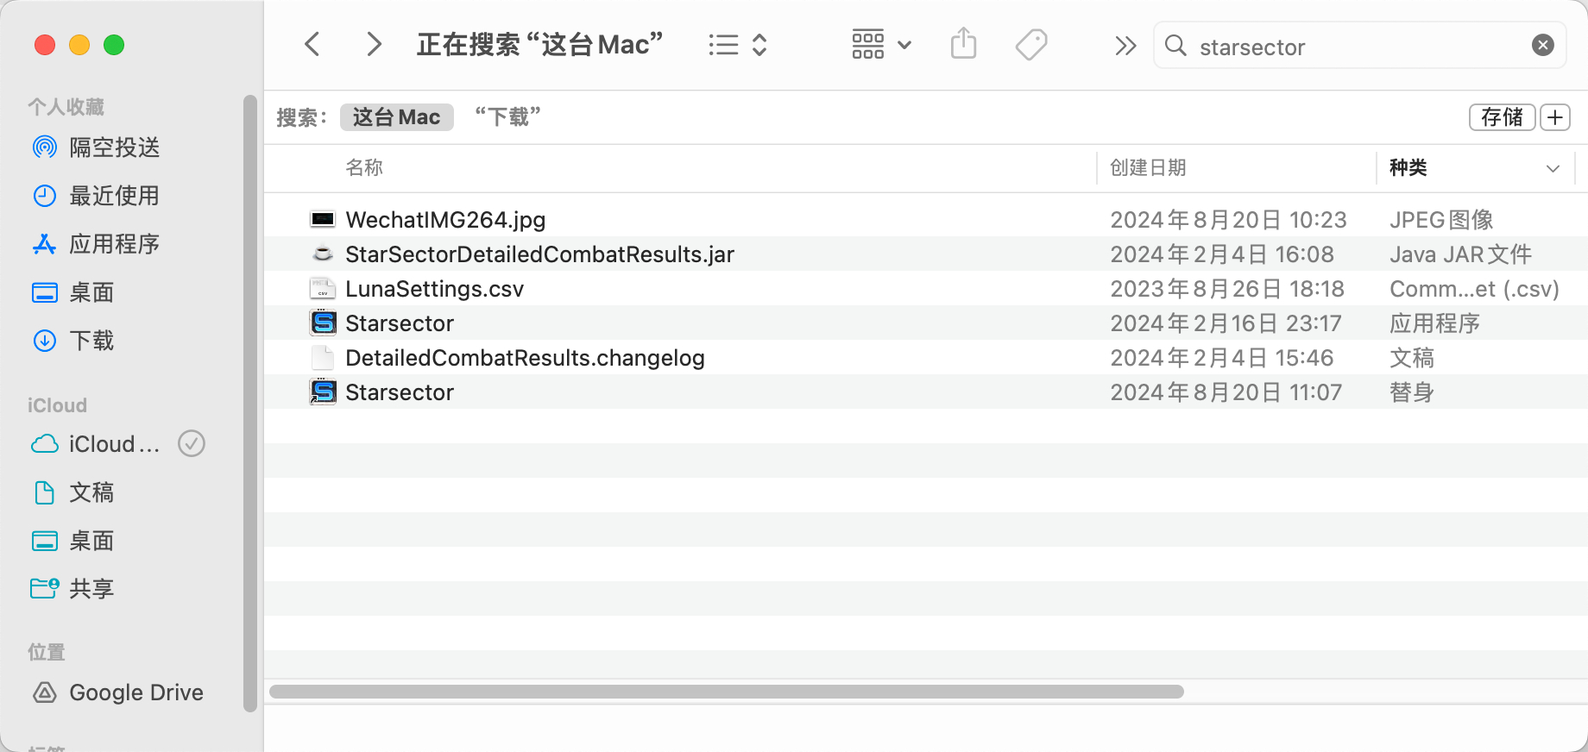The width and height of the screenshot is (1588, 752).
Task: Add search criteria with plus button
Action: click(x=1555, y=117)
